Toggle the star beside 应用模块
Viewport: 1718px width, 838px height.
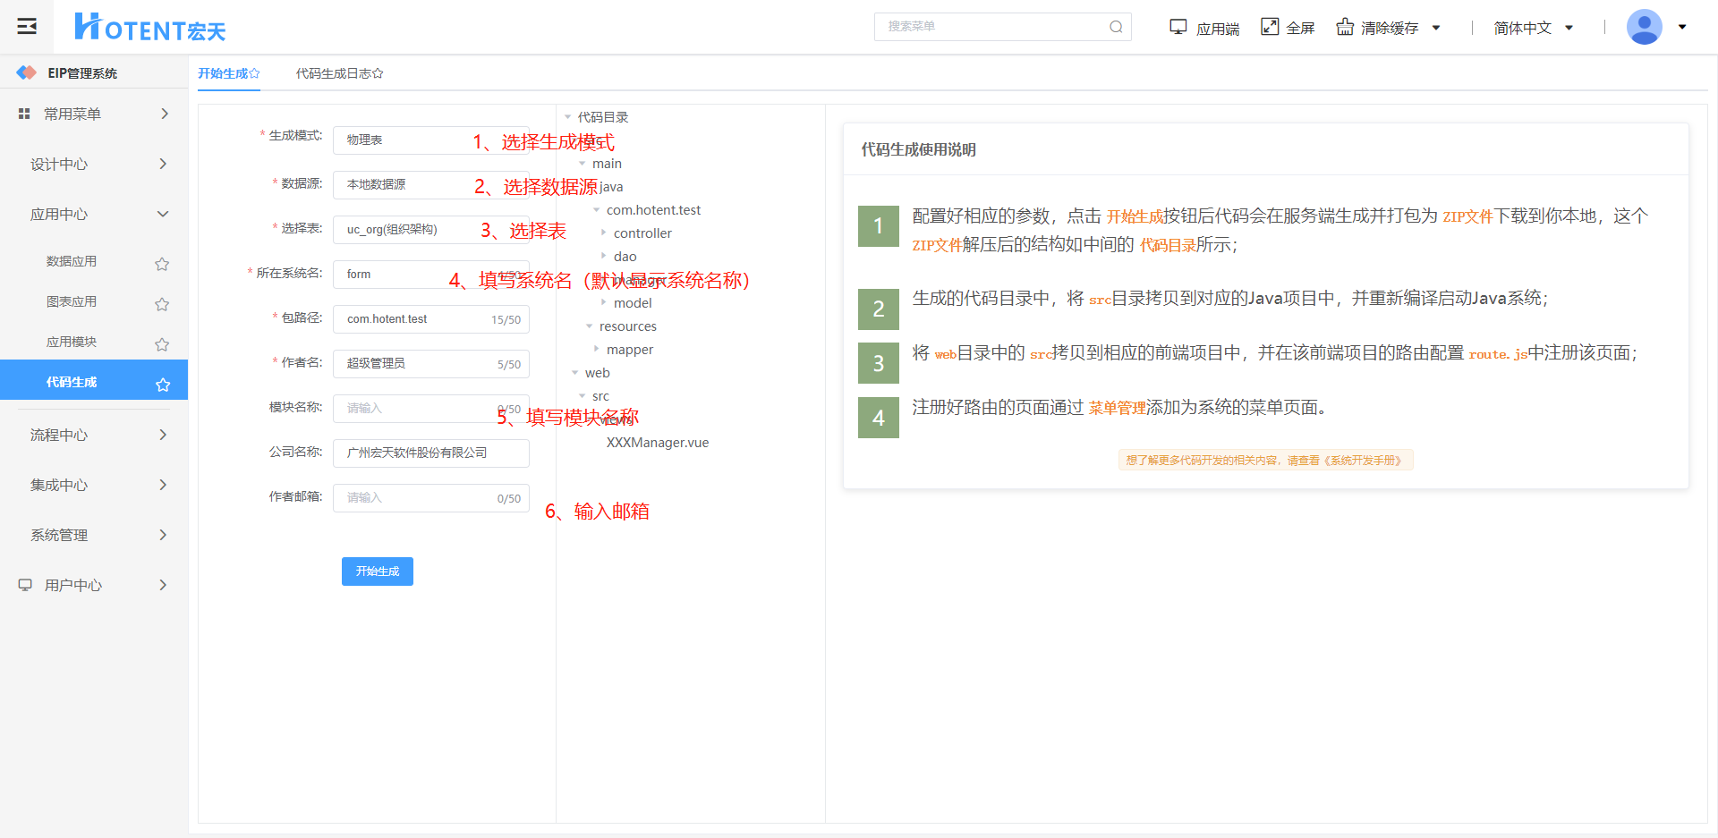tap(162, 344)
